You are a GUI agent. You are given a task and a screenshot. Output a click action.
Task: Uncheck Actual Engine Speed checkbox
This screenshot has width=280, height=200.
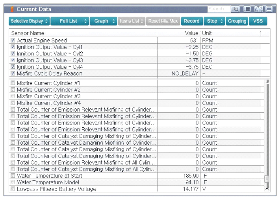13,40
